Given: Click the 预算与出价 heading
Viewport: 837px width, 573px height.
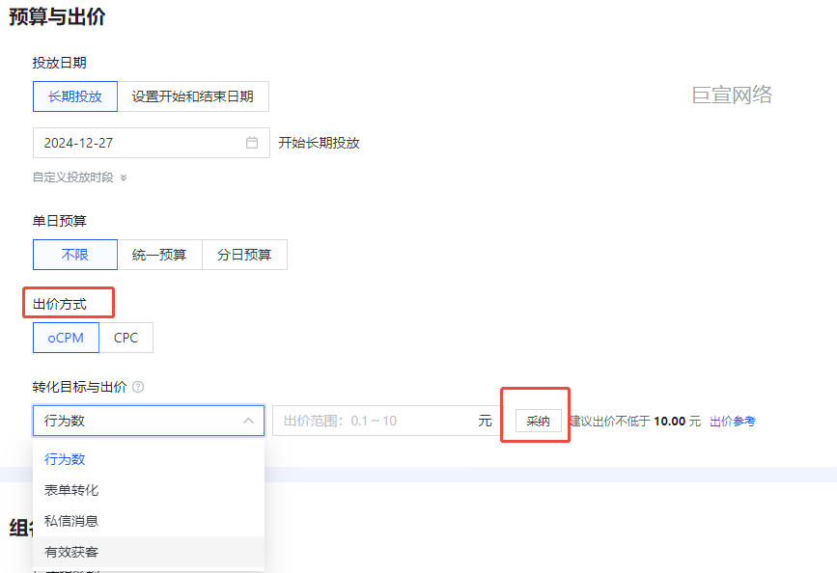Looking at the screenshot, I should (x=57, y=16).
